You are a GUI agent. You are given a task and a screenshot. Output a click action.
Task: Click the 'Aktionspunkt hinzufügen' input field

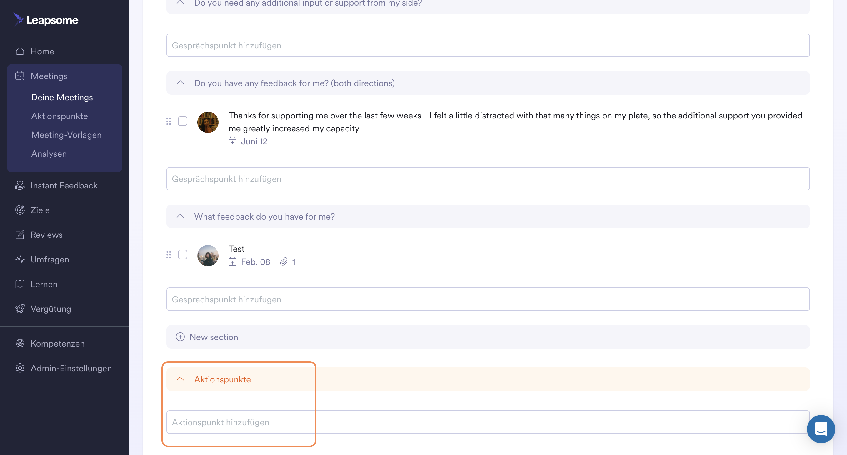pos(488,422)
